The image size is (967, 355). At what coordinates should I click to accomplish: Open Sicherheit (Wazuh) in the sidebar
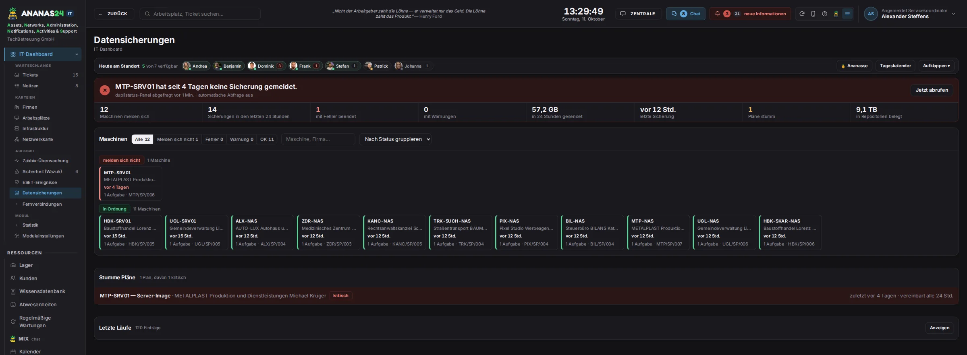(46, 171)
